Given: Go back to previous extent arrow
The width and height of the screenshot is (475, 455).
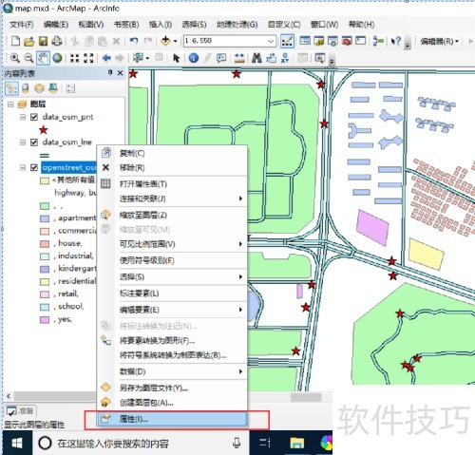Looking at the screenshot, I should tap(106, 58).
